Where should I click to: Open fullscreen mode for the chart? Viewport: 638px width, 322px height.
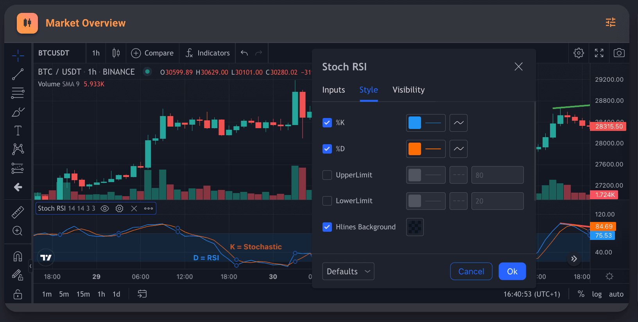pyautogui.click(x=599, y=53)
